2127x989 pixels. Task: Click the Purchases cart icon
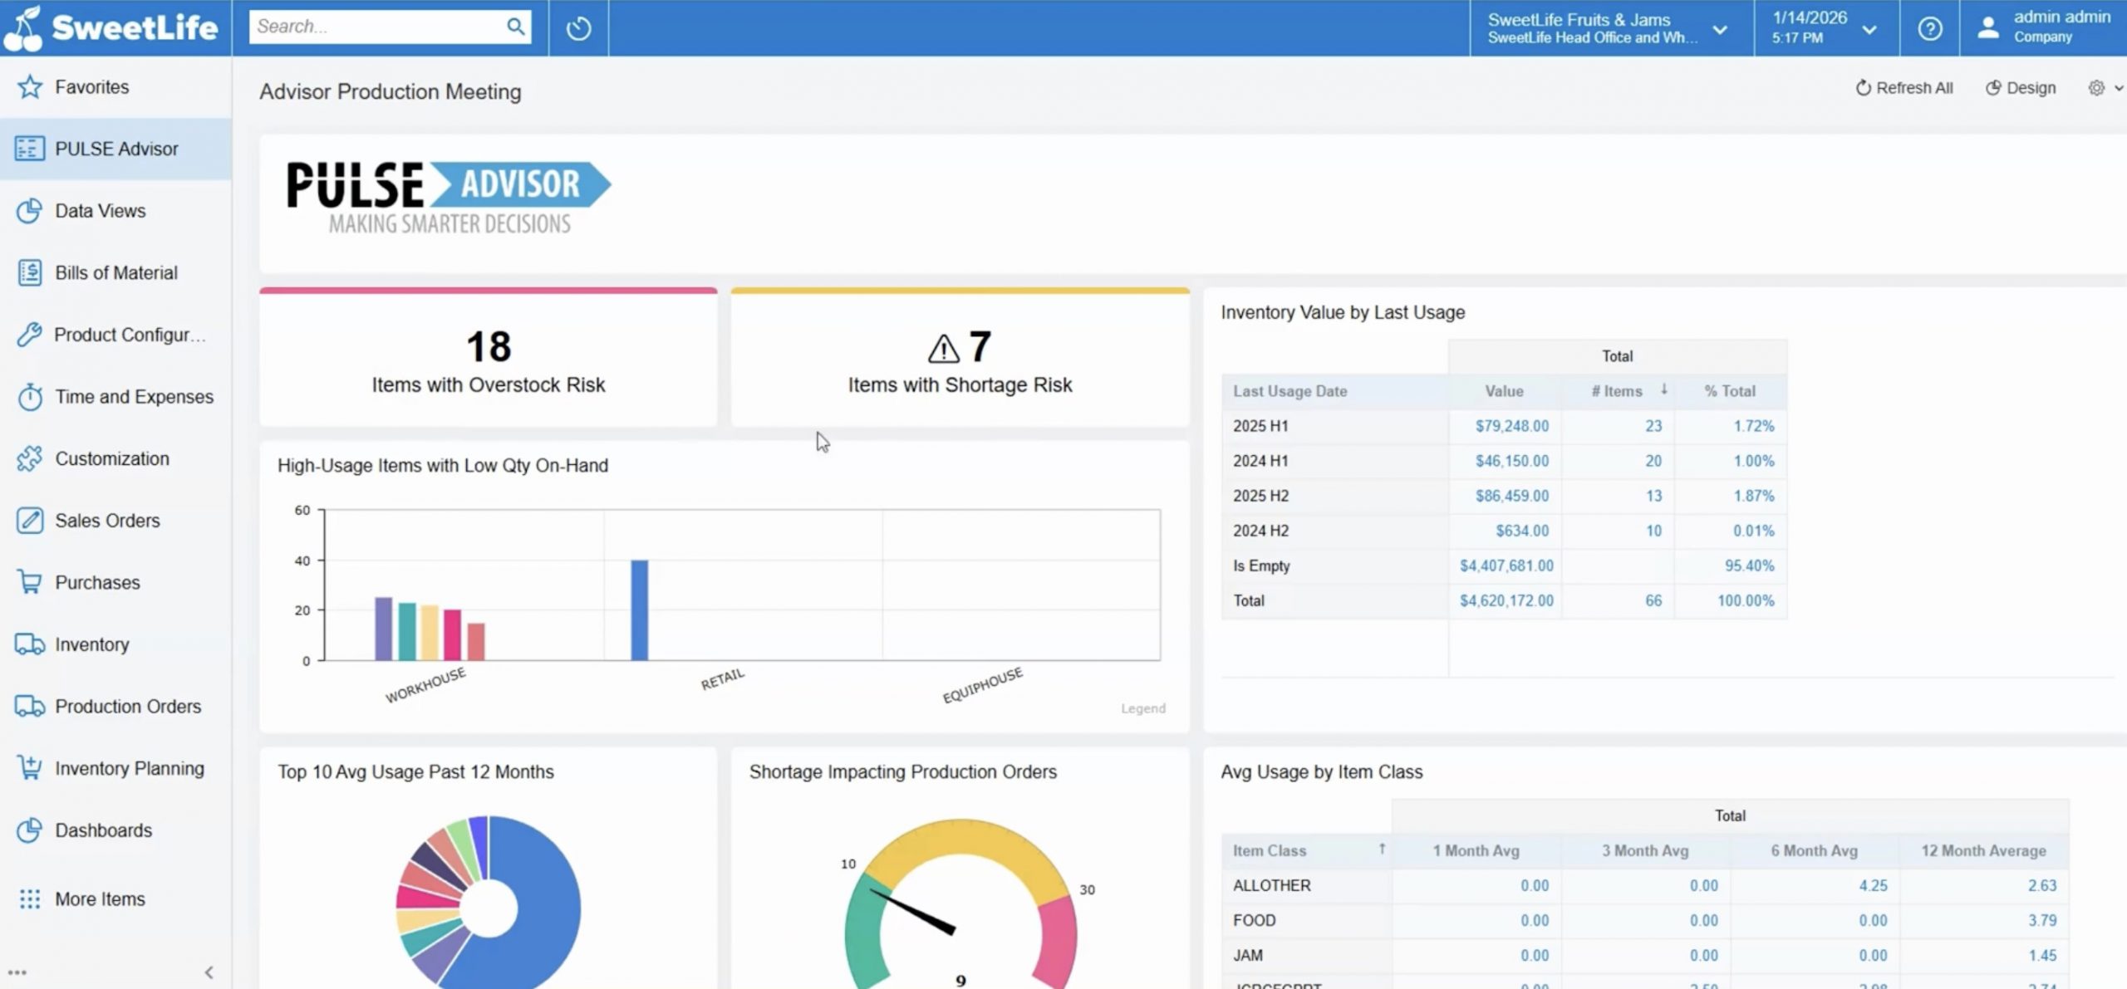click(30, 582)
